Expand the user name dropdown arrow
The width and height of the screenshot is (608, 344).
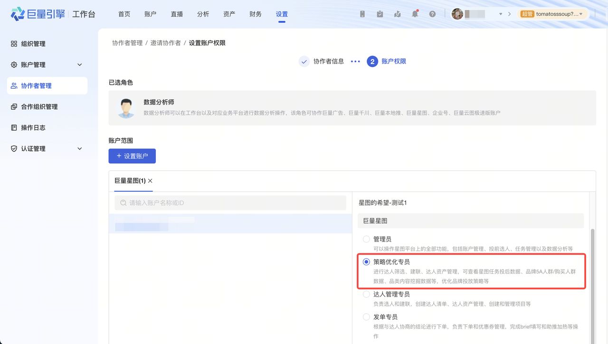pyautogui.click(x=501, y=14)
